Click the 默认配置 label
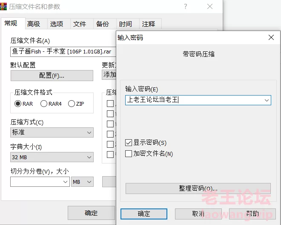Screen dimensions: 281x225 [x=23, y=65]
